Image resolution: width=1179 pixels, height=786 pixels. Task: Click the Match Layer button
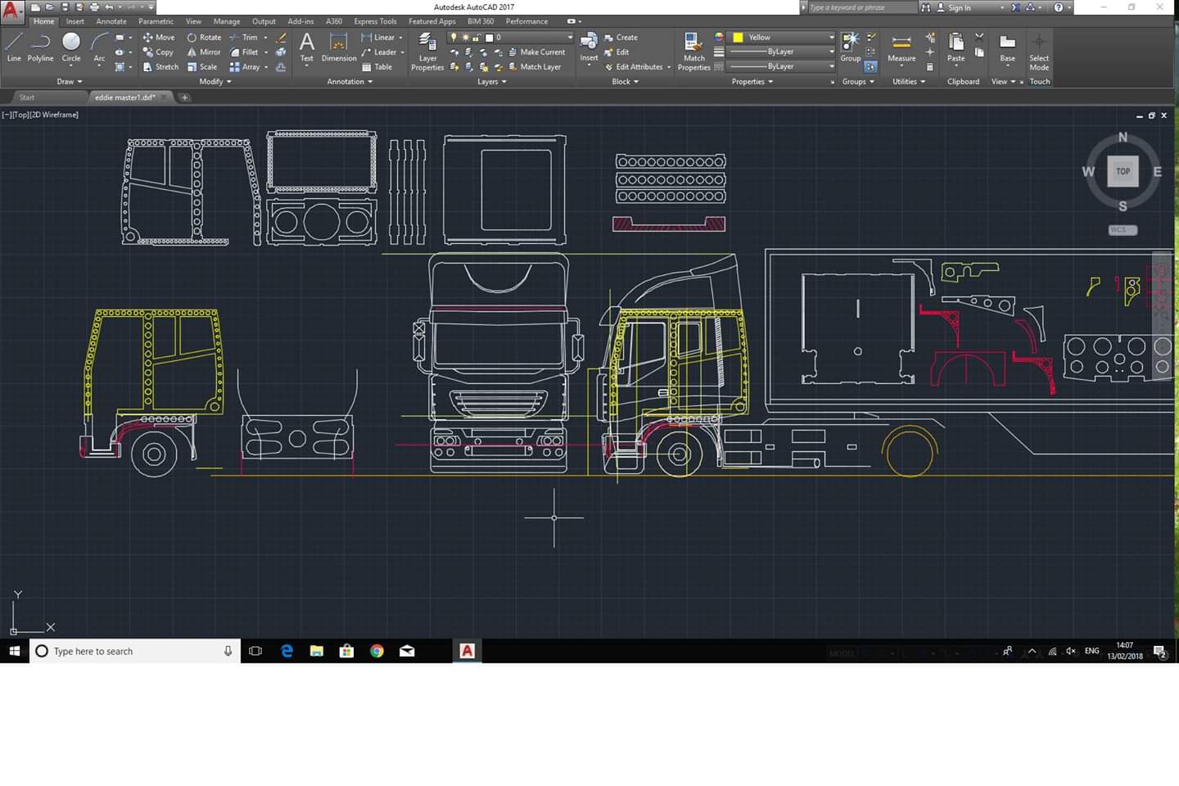coord(534,66)
